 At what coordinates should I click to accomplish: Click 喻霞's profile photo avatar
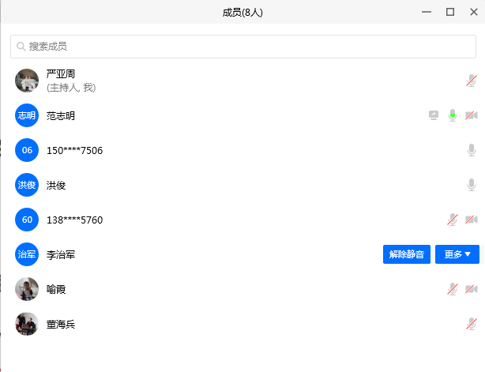pos(27,289)
